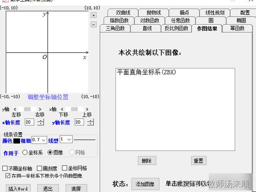Image resolution: width=256 pixels, height=192 pixels.
Task: Select 作图结果 tab
Action: click(x=207, y=28)
